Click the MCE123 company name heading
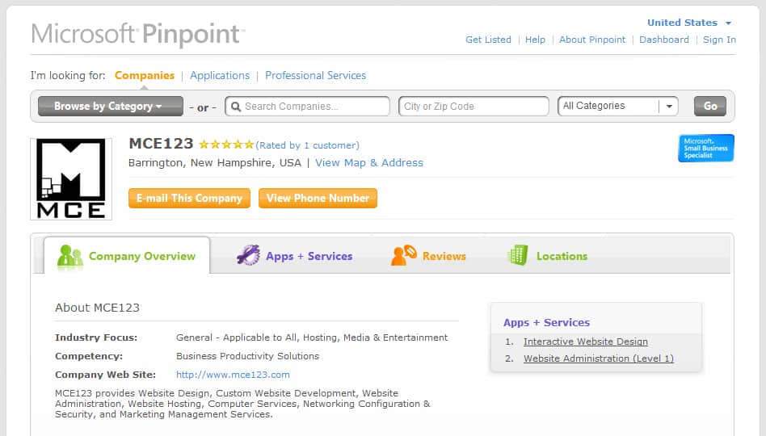The height and width of the screenshot is (436, 766). pos(162,144)
